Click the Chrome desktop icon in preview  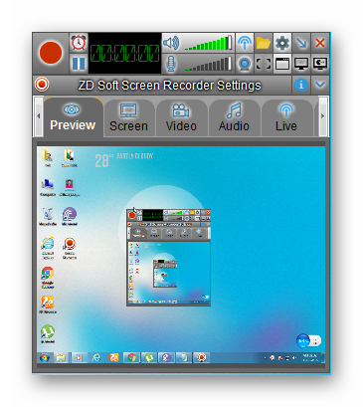click(48, 277)
